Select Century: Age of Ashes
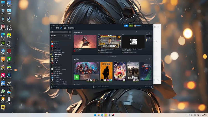 [x=59, y=52]
